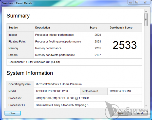Click the Section column header
The height and width of the screenshot is (120, 152).
pos(13,28)
